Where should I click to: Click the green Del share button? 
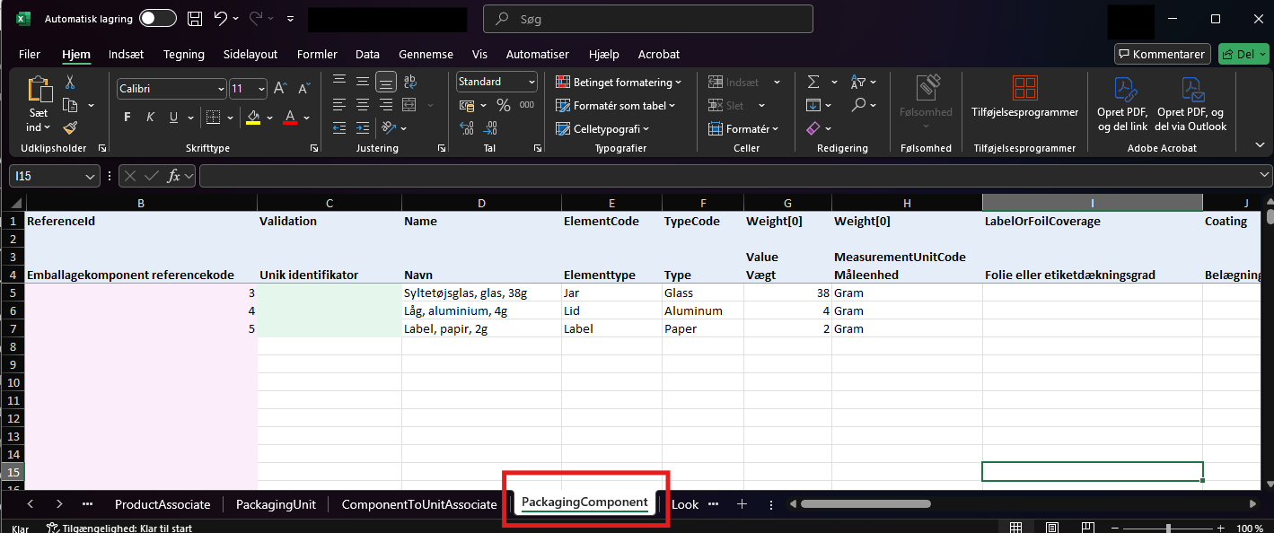(1243, 54)
